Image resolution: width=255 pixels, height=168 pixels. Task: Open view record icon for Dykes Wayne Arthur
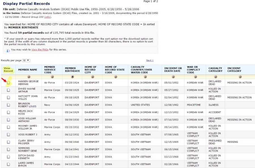pyautogui.click(x=8, y=90)
